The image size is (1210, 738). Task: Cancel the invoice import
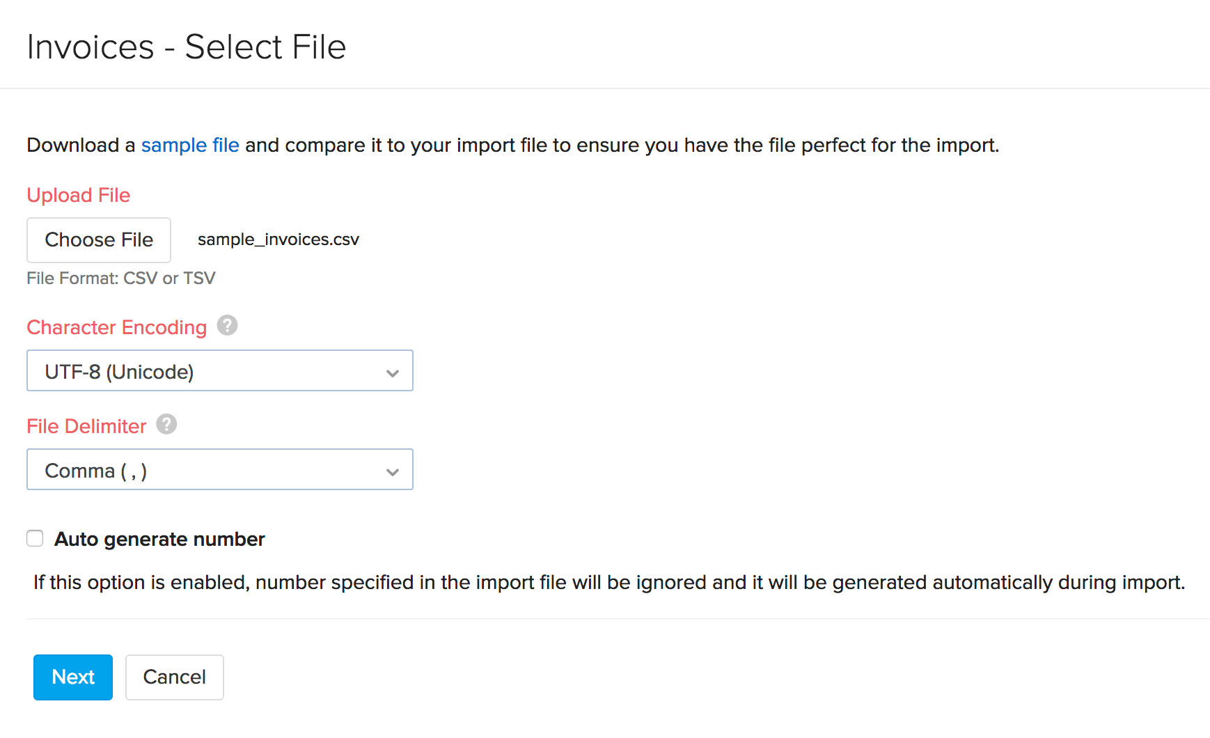pos(174,677)
